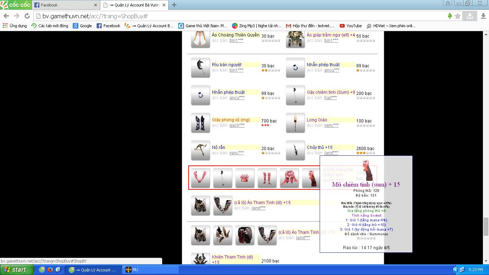Select the purple staff icon in the chiêm tinh set
Image resolution: width=489 pixels, height=275 pixels.
[223, 178]
